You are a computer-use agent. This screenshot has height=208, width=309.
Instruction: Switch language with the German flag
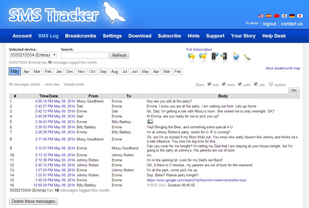click(292, 16)
